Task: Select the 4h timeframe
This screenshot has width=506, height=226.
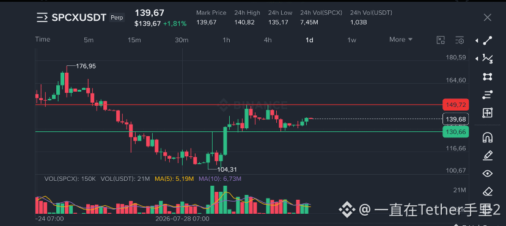Action: point(268,40)
